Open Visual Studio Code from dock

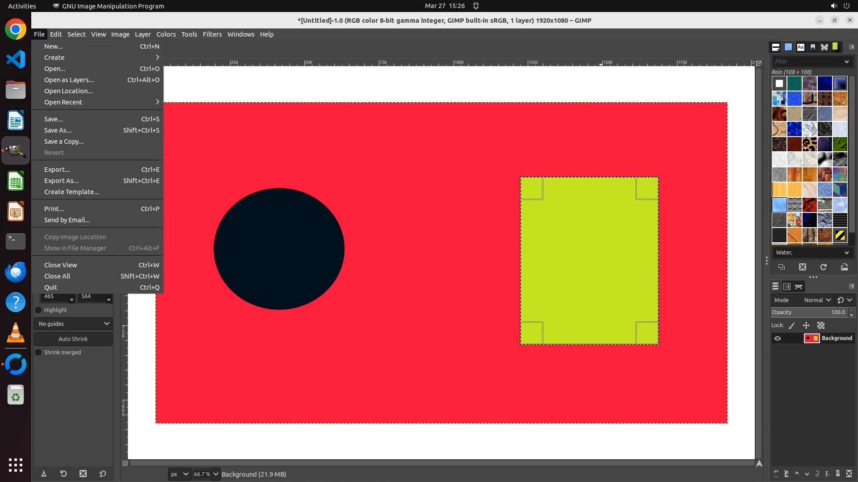tap(16, 59)
